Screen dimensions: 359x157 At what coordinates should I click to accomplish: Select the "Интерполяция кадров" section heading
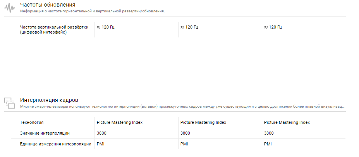49,100
